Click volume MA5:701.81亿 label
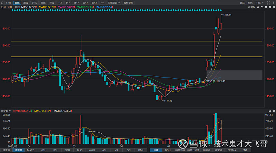This screenshot has height=153, width=276. 43,111
